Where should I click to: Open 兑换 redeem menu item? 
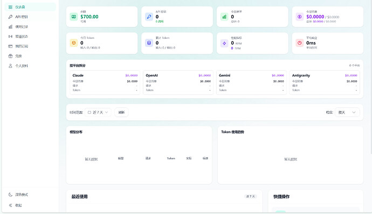[x=30, y=56]
